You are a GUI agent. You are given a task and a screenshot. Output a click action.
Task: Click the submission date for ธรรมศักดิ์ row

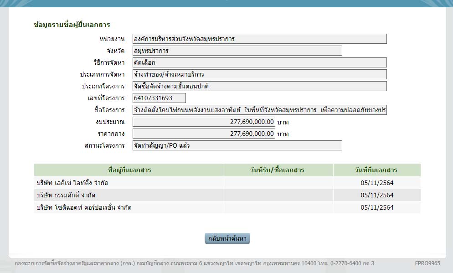(376, 195)
